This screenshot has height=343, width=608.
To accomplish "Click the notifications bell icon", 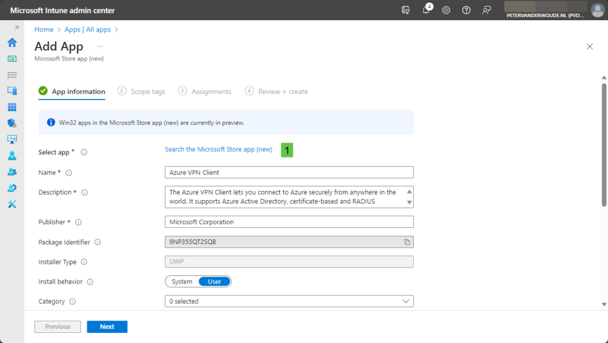I will 426,10.
